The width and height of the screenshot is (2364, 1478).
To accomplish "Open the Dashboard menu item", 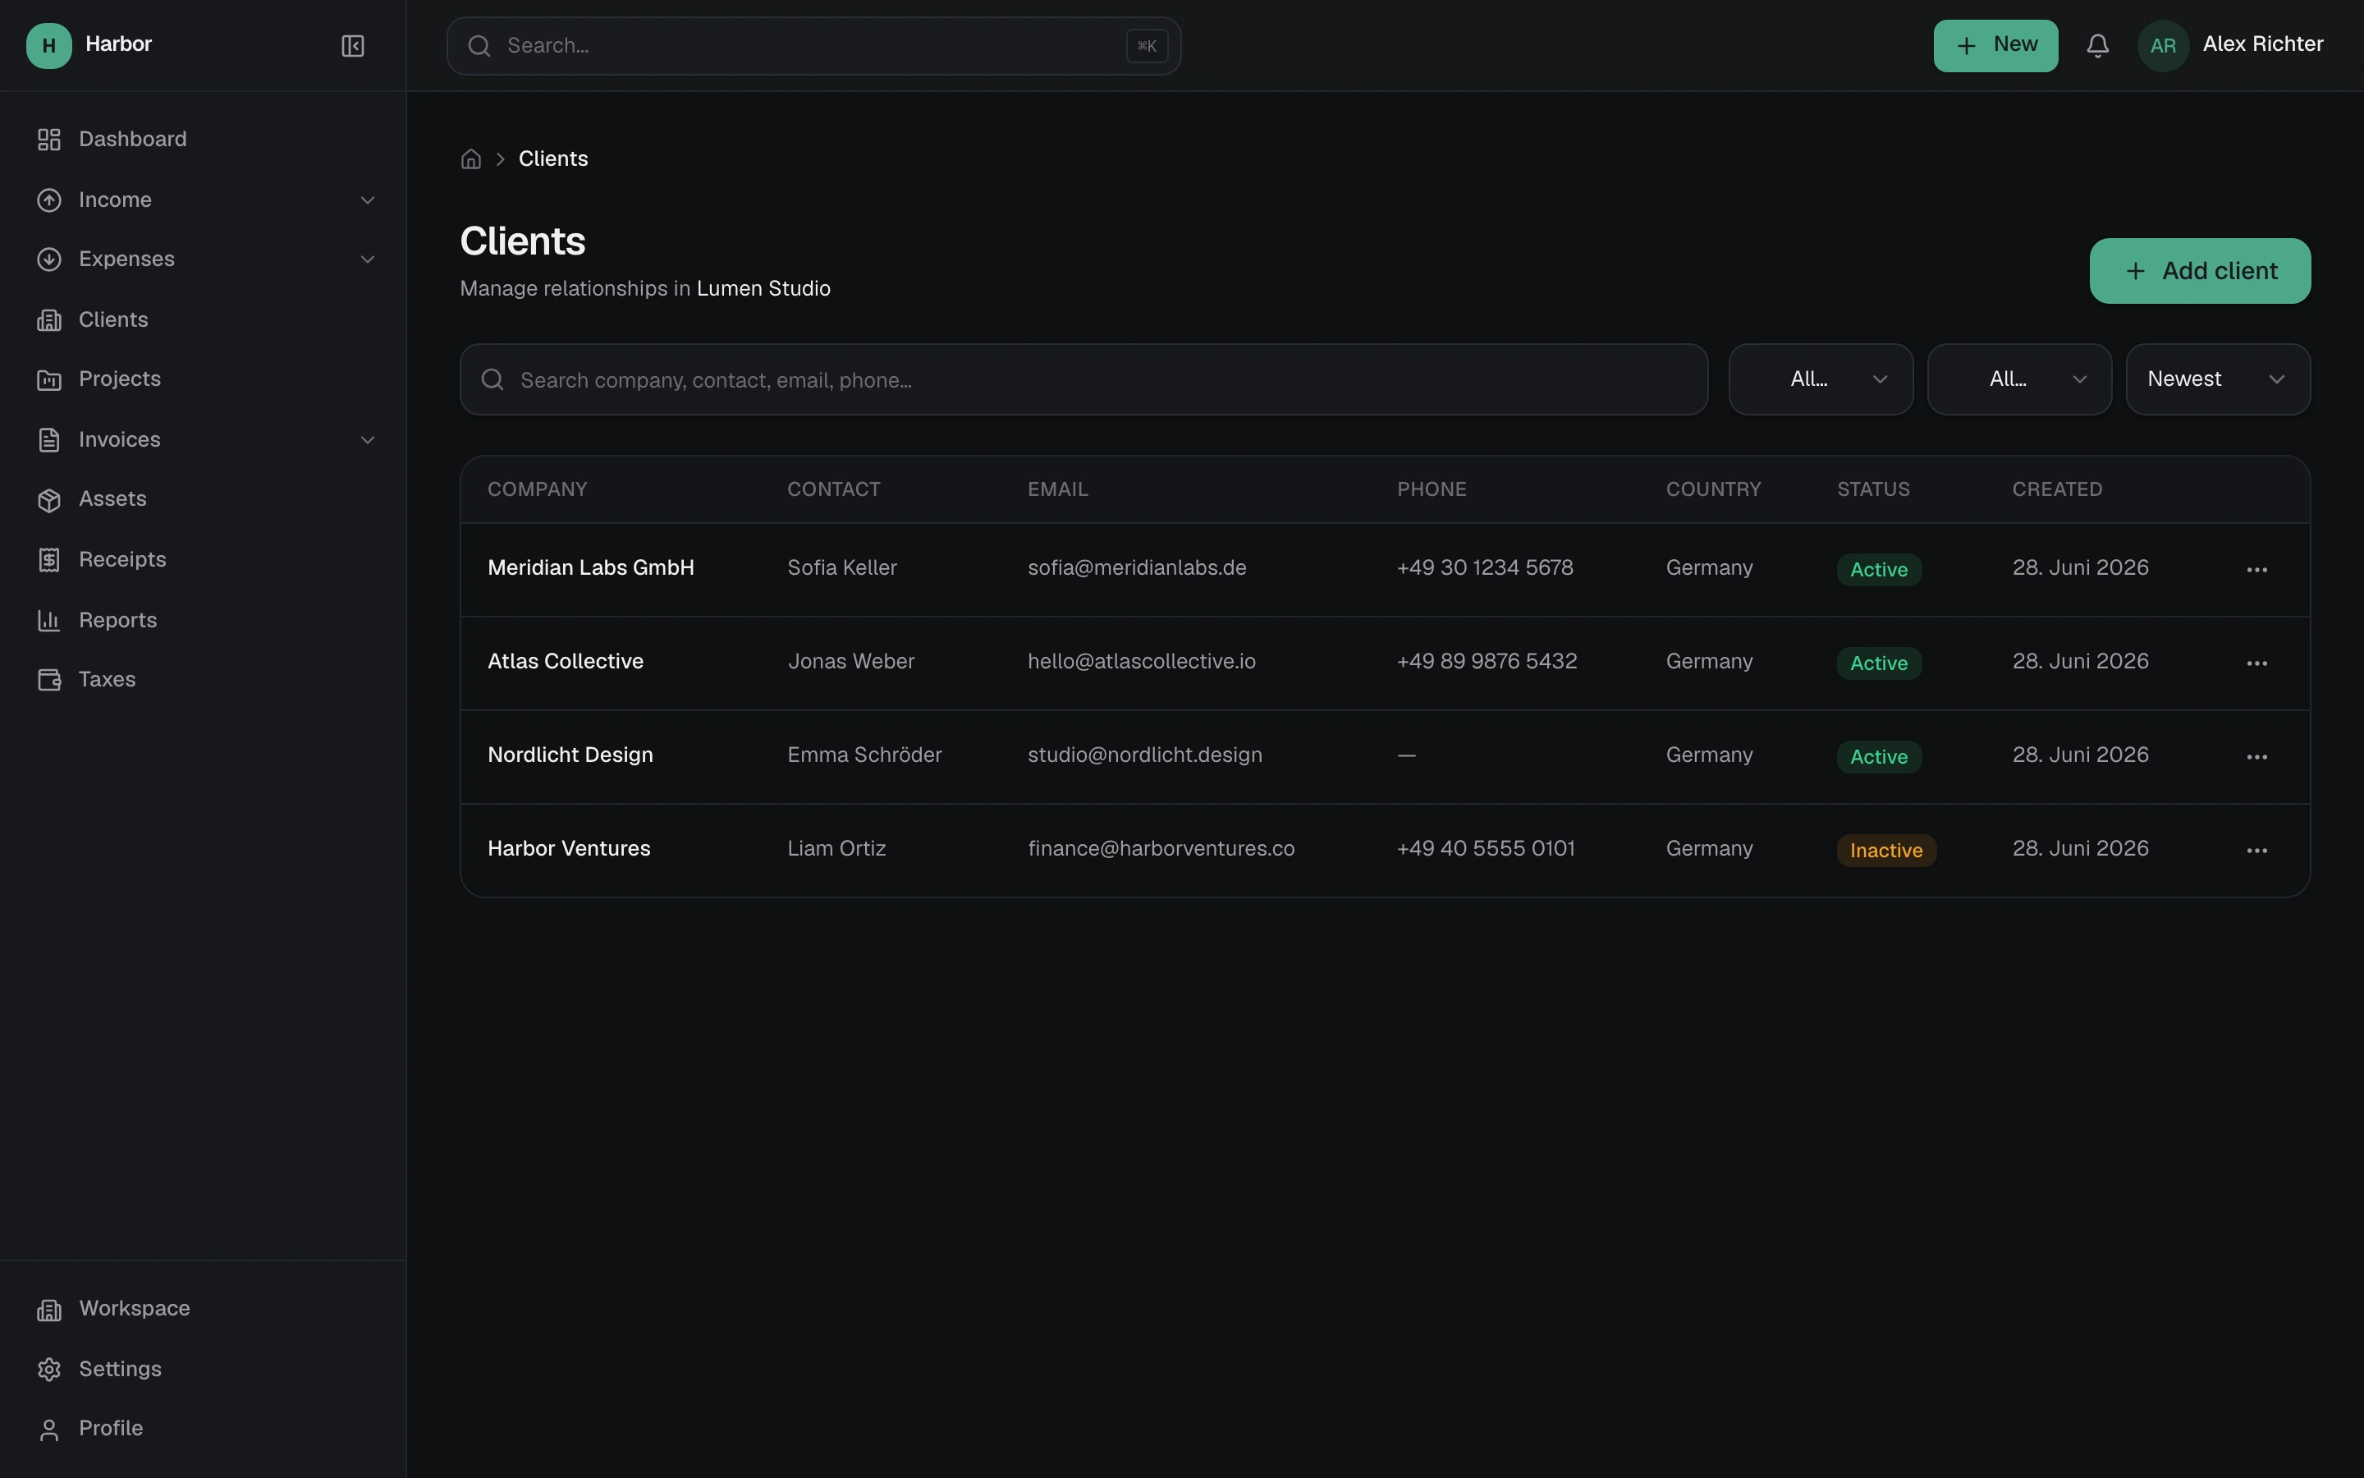I will pyautogui.click(x=202, y=140).
